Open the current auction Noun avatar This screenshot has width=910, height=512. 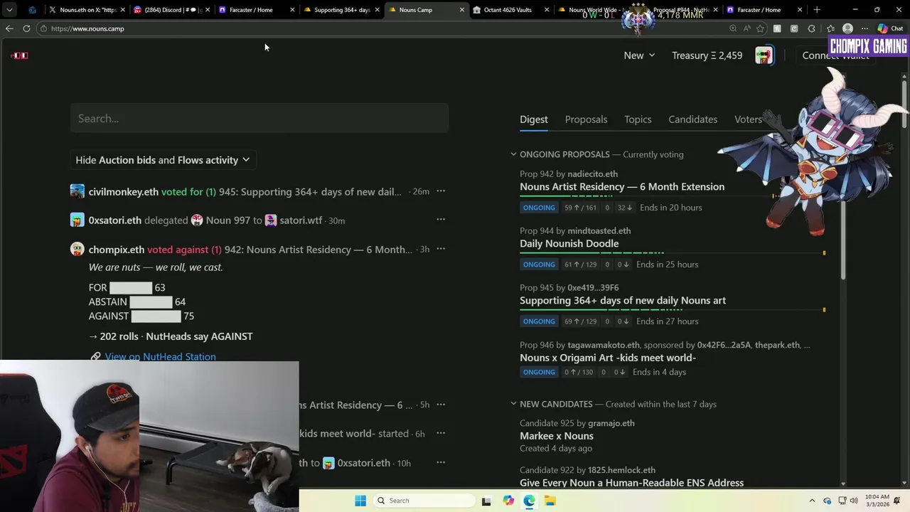coord(764,55)
